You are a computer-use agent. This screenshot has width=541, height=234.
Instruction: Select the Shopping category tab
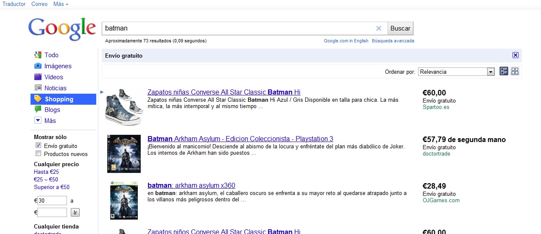point(63,99)
